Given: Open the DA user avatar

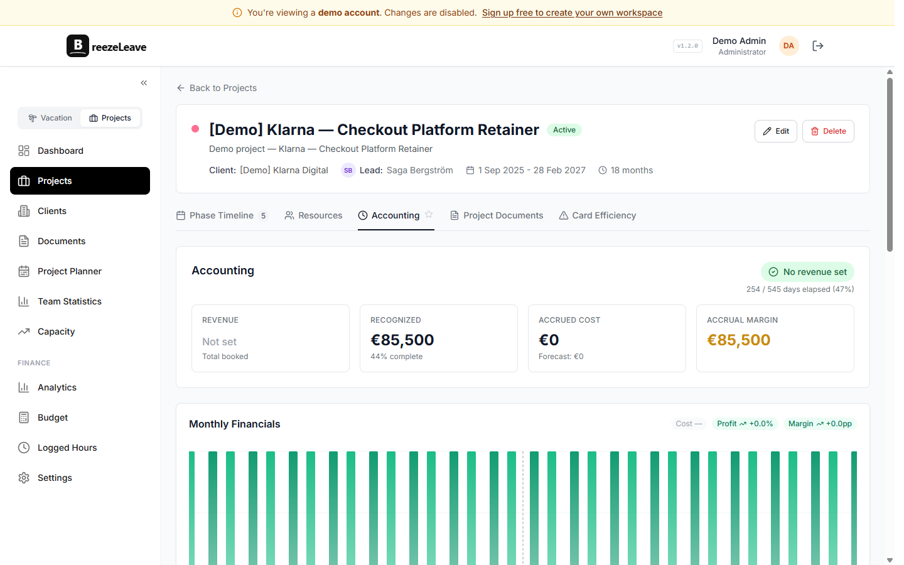Looking at the screenshot, I should pyautogui.click(x=789, y=46).
